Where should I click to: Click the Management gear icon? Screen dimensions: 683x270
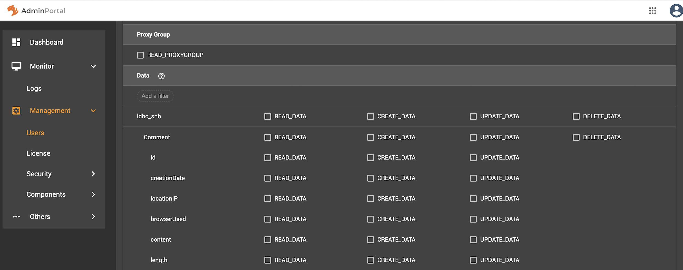click(16, 110)
